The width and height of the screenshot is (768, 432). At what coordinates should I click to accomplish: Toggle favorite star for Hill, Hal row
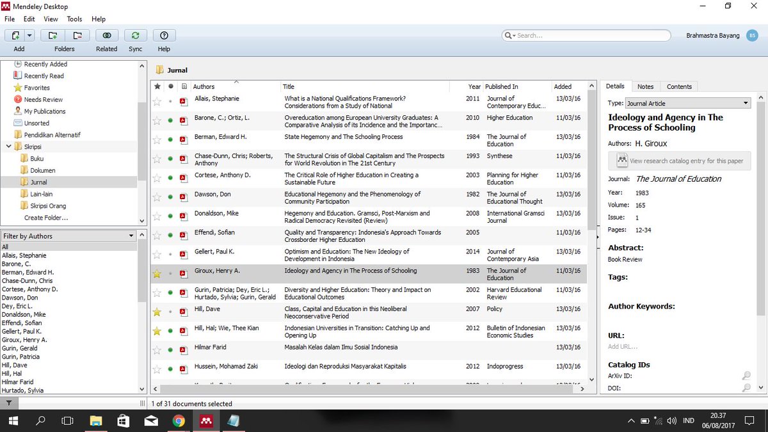pyautogui.click(x=157, y=332)
